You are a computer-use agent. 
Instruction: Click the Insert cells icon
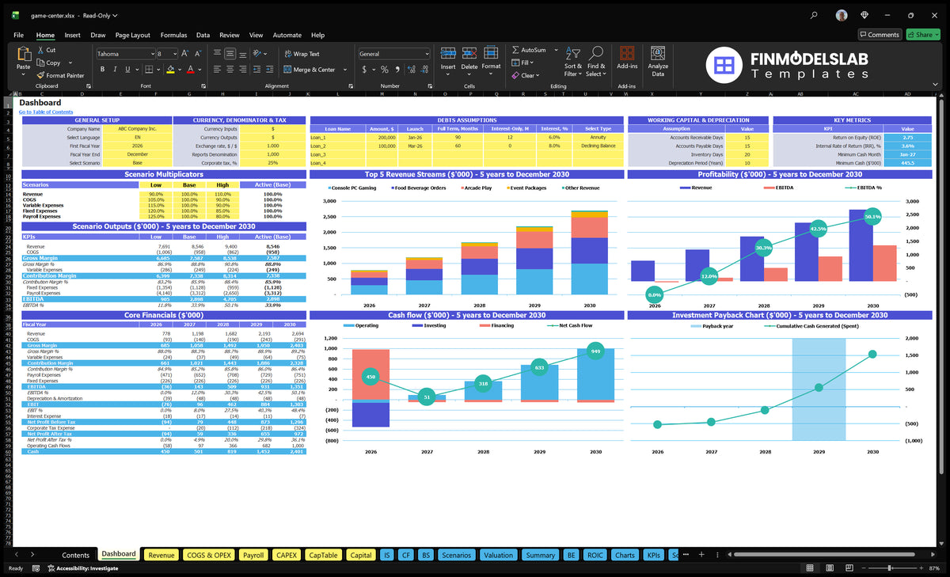click(x=448, y=53)
